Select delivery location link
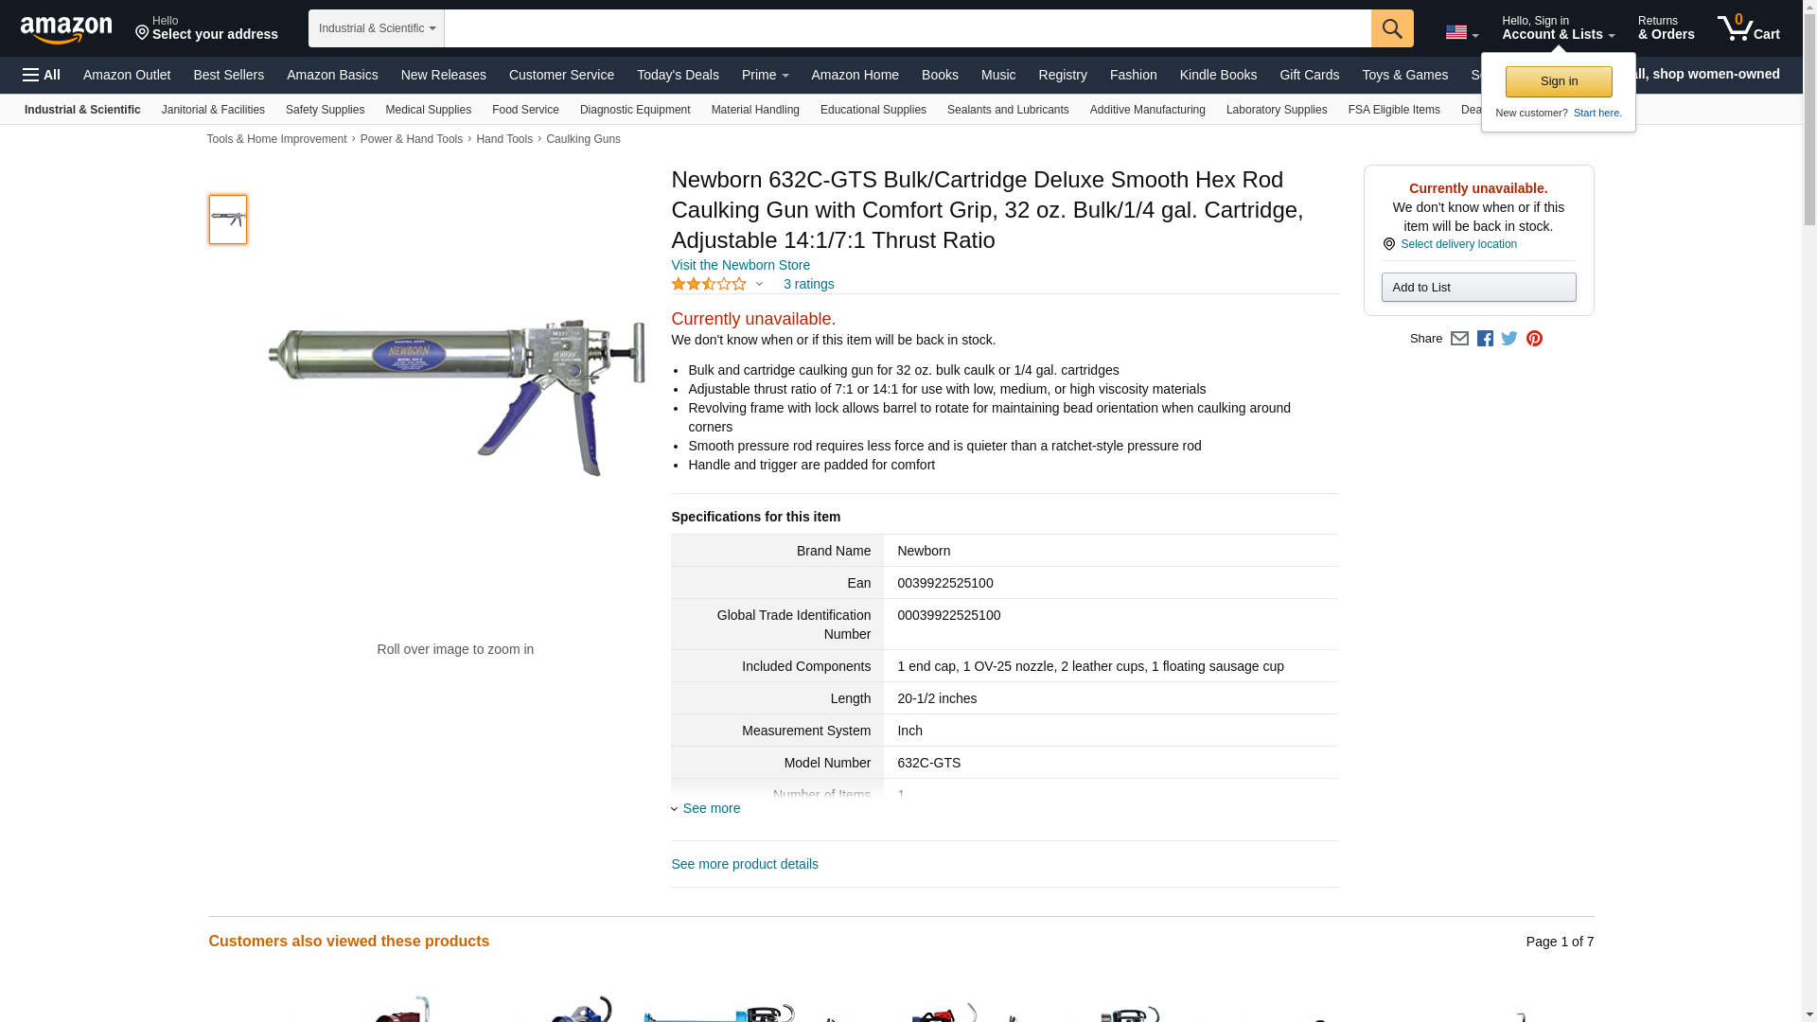The image size is (1817, 1022). (x=1458, y=244)
